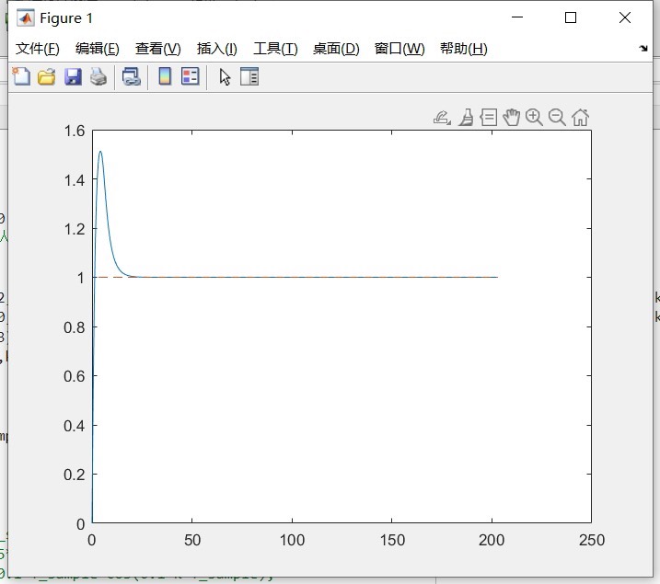Open the 工具(T) menu
The image size is (660, 584).
pyautogui.click(x=275, y=49)
